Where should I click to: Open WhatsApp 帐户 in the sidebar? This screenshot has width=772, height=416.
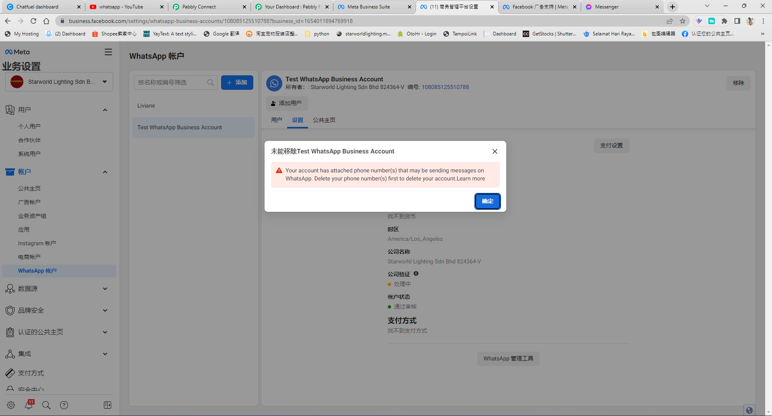[x=59, y=271]
